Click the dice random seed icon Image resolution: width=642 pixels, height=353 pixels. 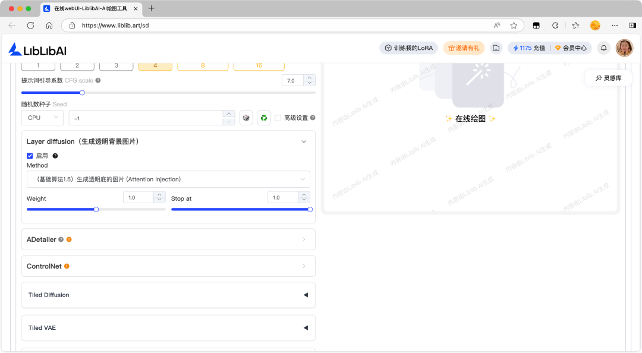coord(246,118)
